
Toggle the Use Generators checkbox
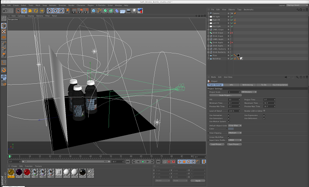[x=229, y=118]
